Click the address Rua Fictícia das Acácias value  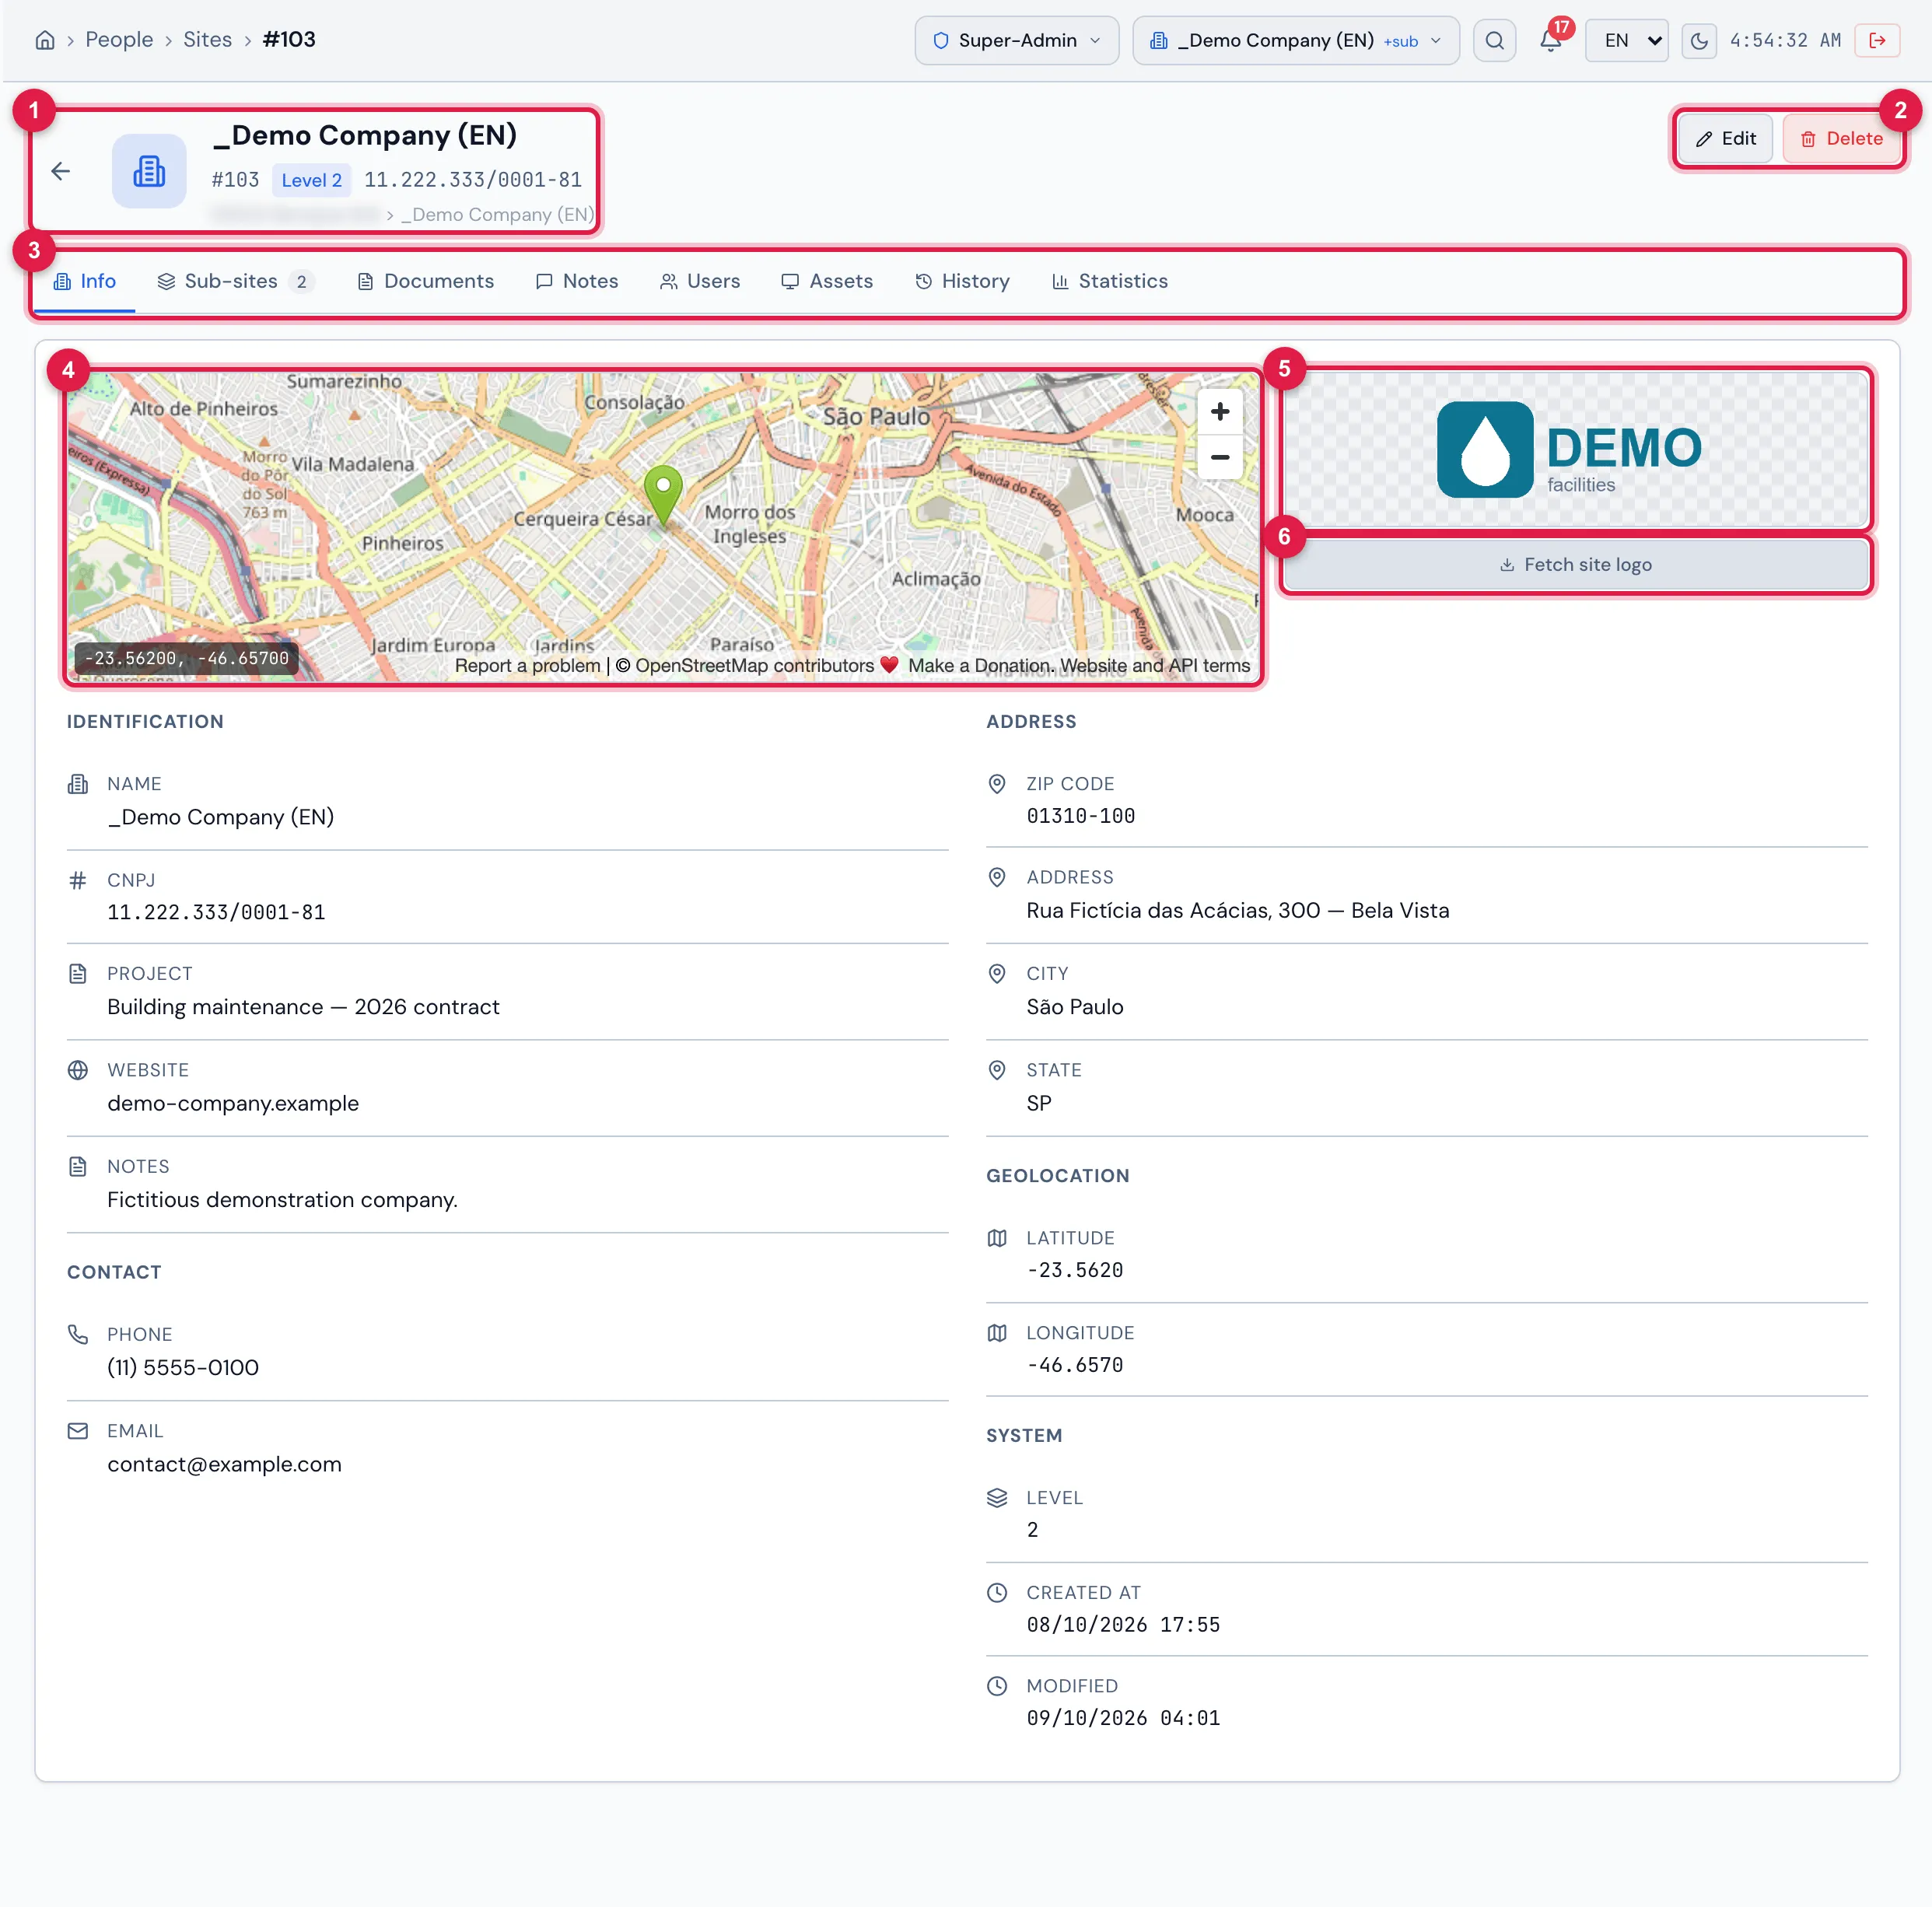coord(1237,910)
